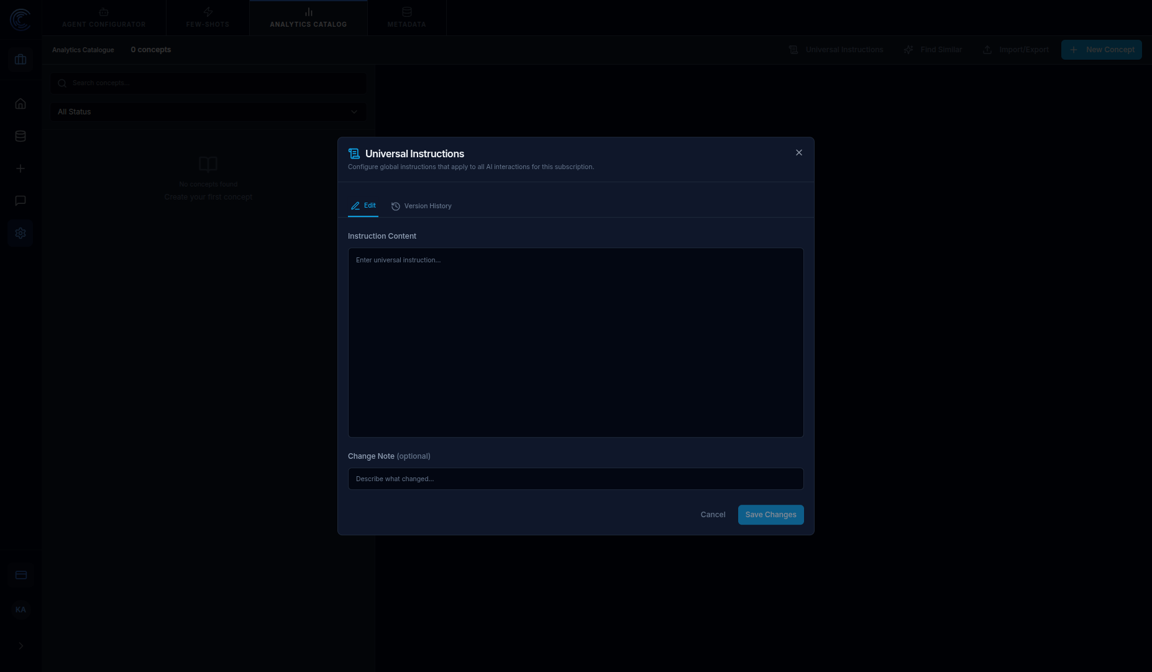Open the Agent Configurator tab

[104, 17]
